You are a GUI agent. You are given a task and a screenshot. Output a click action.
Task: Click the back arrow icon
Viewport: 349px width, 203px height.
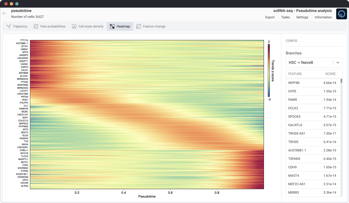5,13
